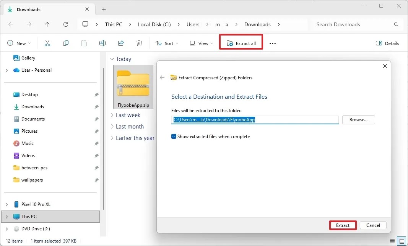Click the Forward navigation arrow
Viewport: 408px width, 246px height.
29,24
